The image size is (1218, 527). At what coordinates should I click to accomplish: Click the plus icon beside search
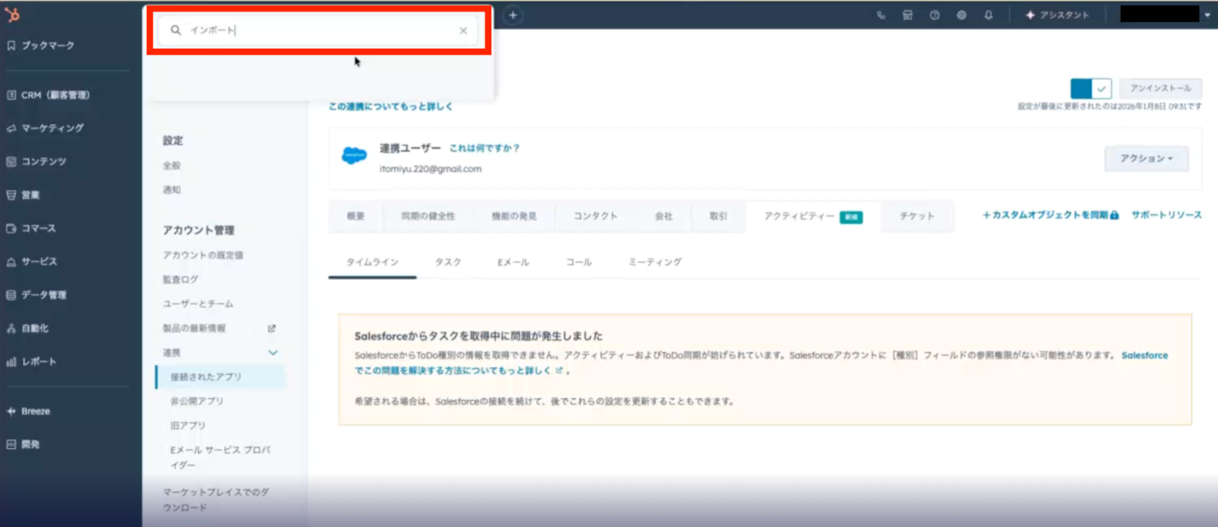coord(513,15)
